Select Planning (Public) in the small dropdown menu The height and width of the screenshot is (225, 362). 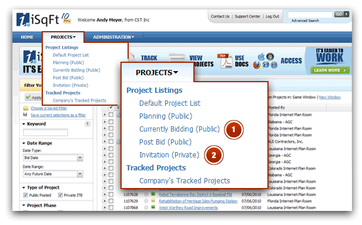tap(68, 63)
